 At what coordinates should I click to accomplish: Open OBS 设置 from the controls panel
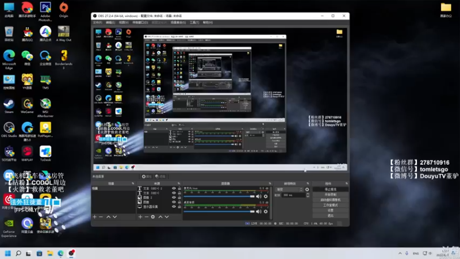point(330,210)
